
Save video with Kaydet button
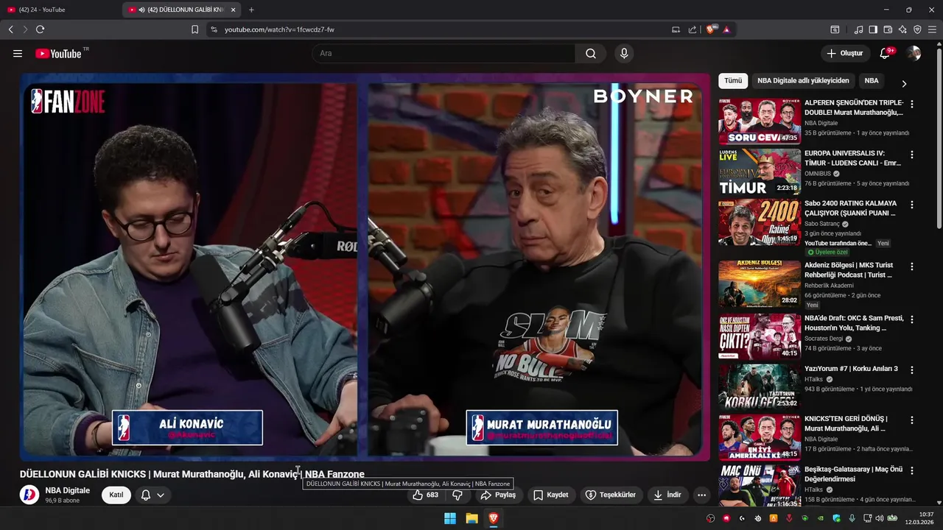tap(551, 495)
